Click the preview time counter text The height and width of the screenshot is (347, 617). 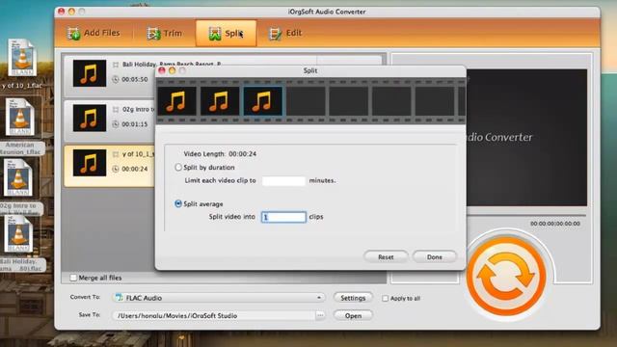pyautogui.click(x=555, y=224)
